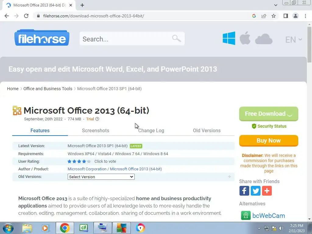Reload the page

pyautogui.click(x=26, y=16)
